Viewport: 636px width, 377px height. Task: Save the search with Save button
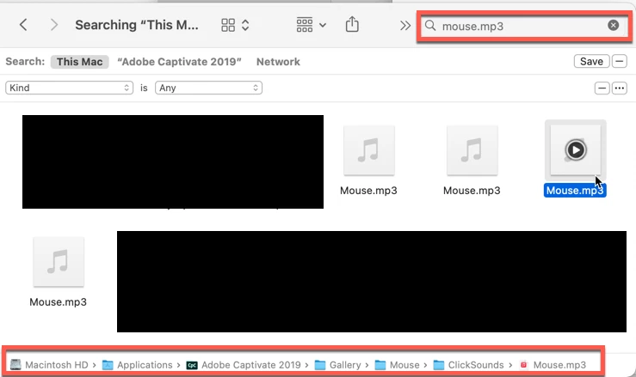tap(591, 62)
